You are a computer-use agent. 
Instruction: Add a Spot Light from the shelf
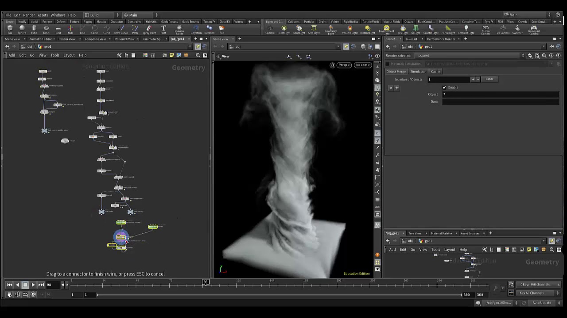(299, 30)
